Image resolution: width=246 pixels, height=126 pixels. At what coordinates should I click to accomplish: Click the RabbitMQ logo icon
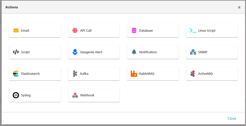point(134,74)
